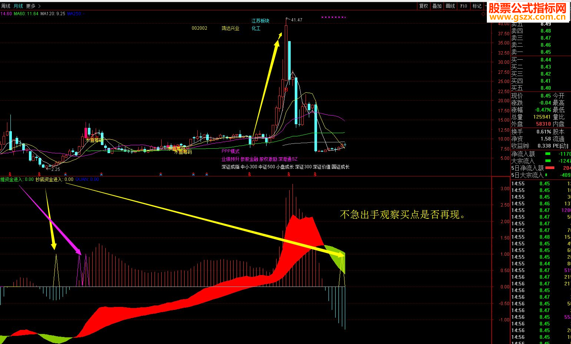This screenshot has height=344, width=571.
Task: Open the 复权 price adjustment menu
Action: (x=423, y=6)
